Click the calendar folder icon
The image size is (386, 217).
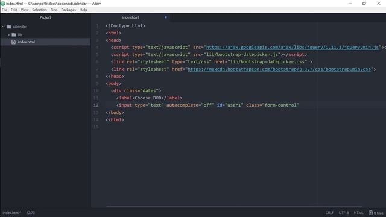point(9,27)
